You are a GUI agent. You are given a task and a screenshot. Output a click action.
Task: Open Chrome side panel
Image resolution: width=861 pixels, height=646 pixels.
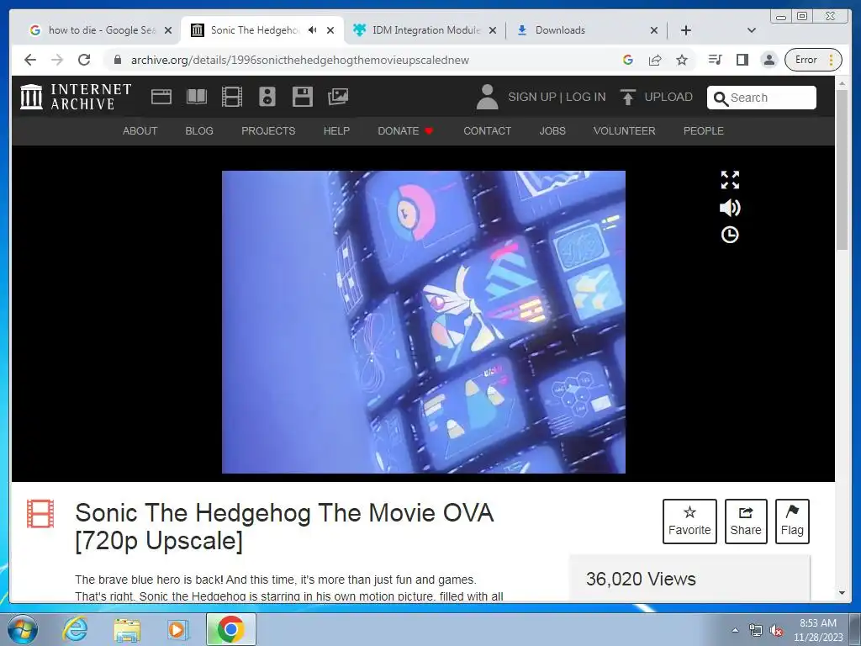tap(742, 60)
